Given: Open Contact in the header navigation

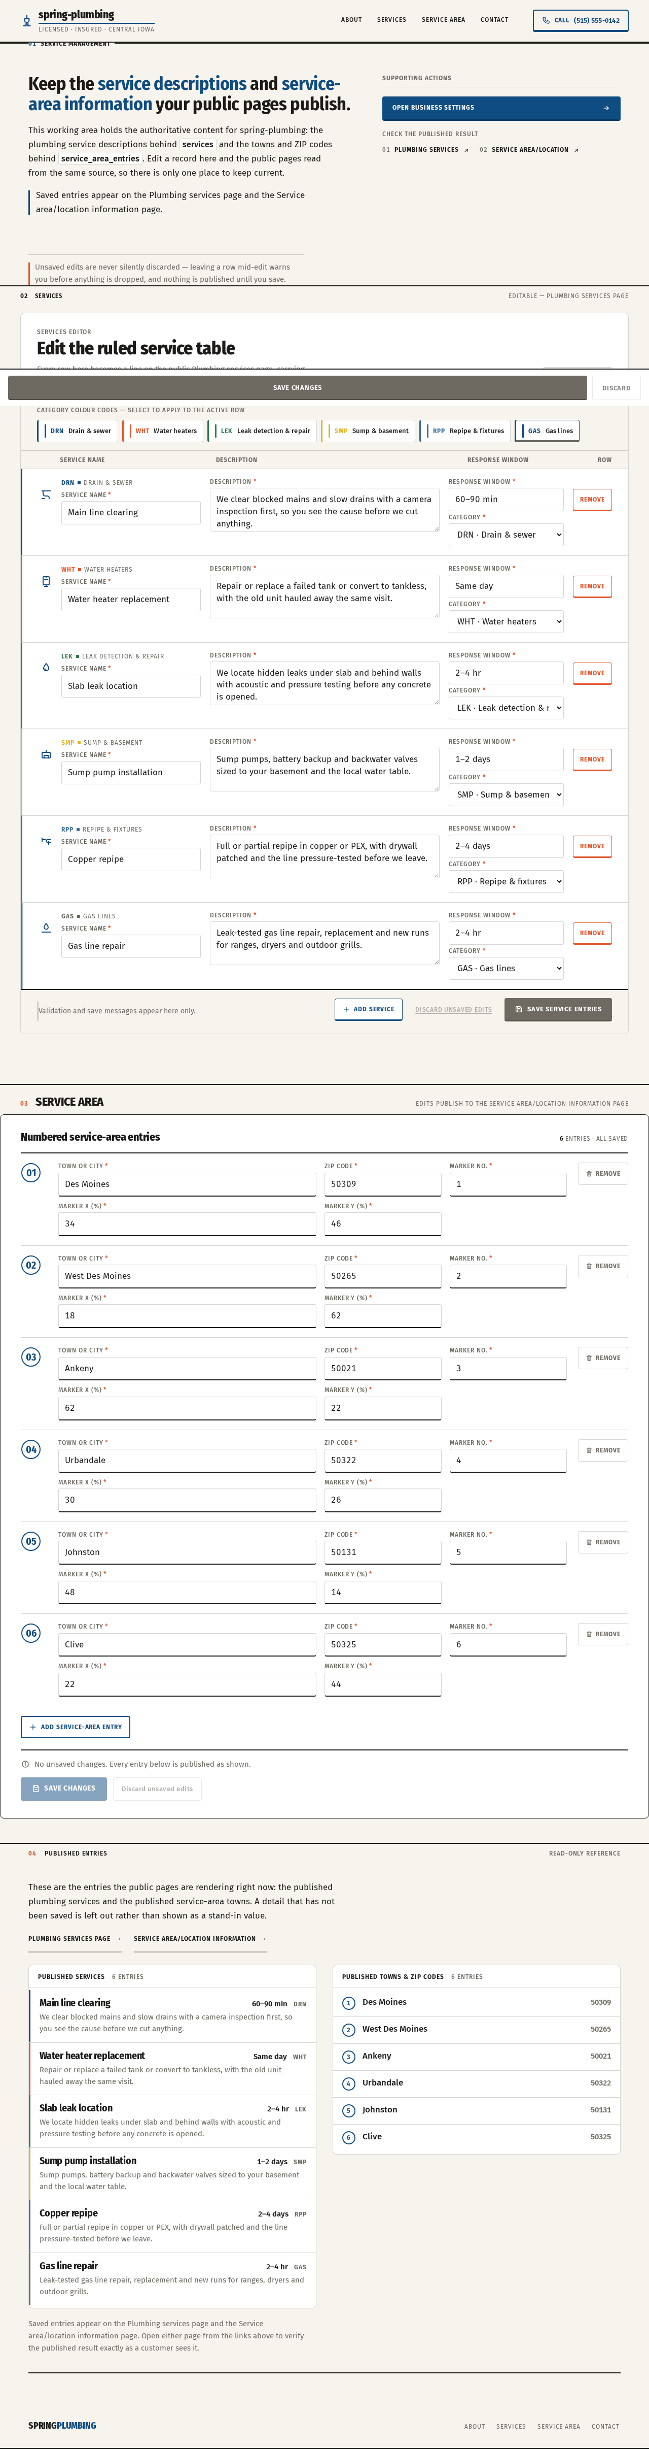Looking at the screenshot, I should click(x=494, y=20).
